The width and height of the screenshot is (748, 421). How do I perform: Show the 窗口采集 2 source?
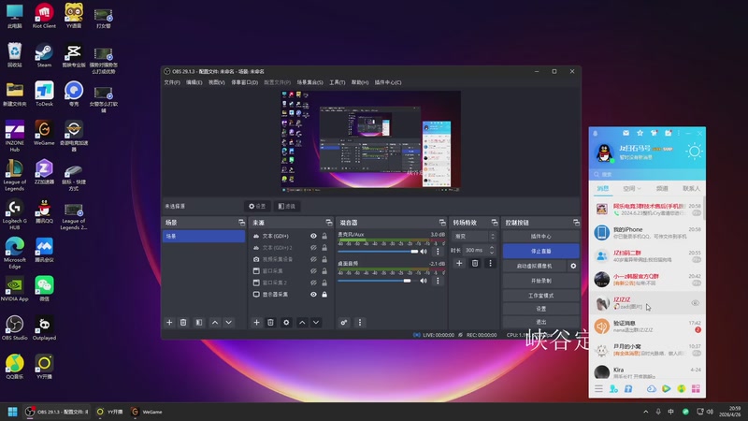313,283
